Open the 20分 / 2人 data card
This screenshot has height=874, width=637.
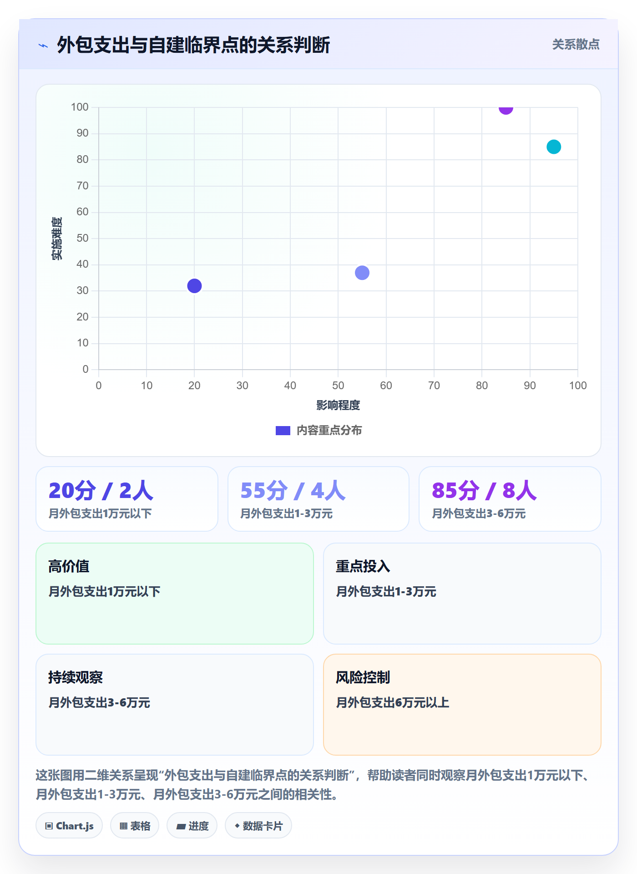(127, 499)
